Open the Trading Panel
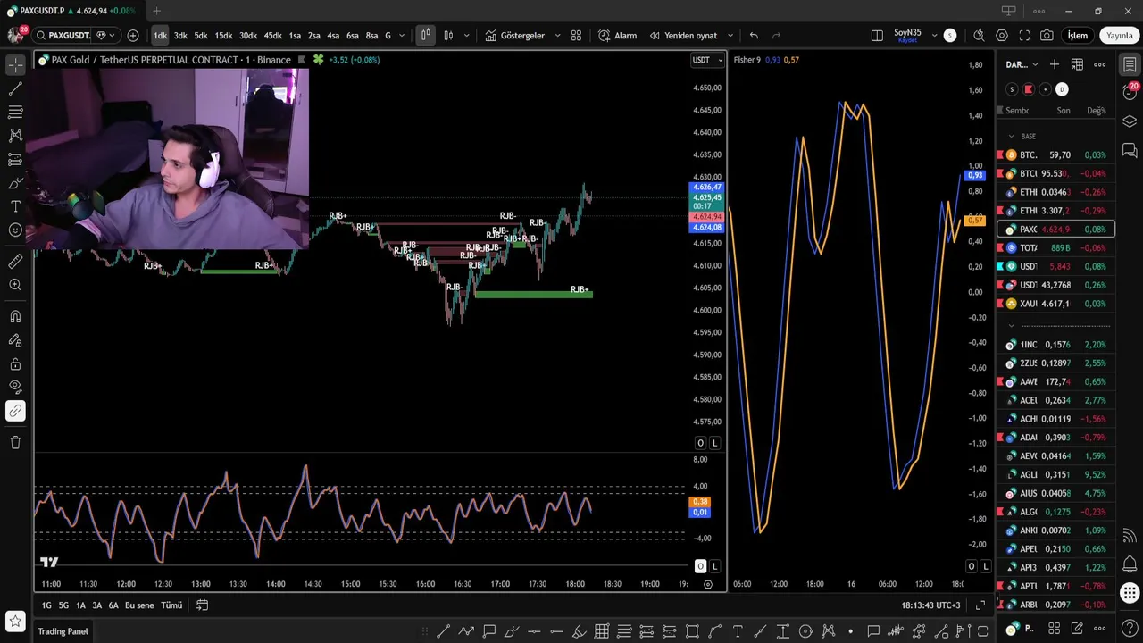1143x643 pixels. 63,631
